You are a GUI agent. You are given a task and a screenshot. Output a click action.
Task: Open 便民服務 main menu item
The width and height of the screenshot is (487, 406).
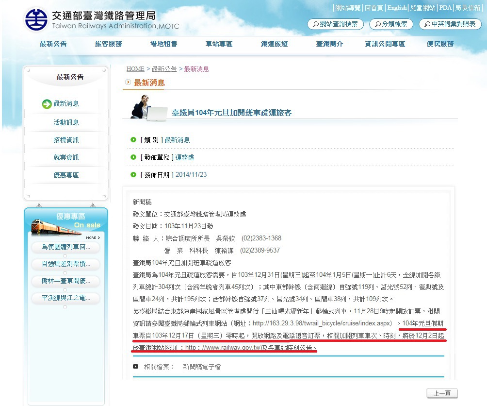[x=440, y=44]
